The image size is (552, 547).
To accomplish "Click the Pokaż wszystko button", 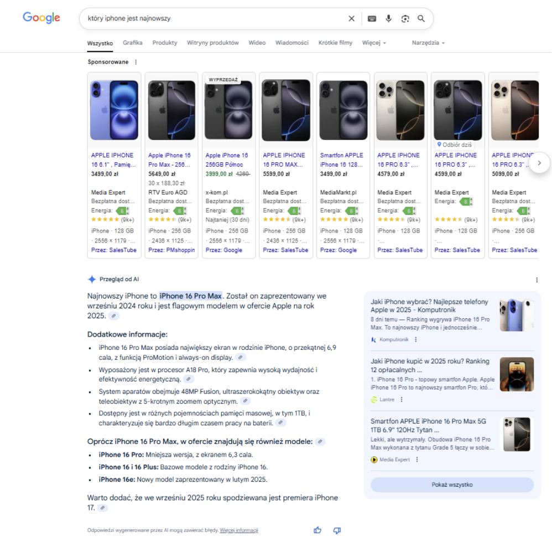I will (x=452, y=484).
